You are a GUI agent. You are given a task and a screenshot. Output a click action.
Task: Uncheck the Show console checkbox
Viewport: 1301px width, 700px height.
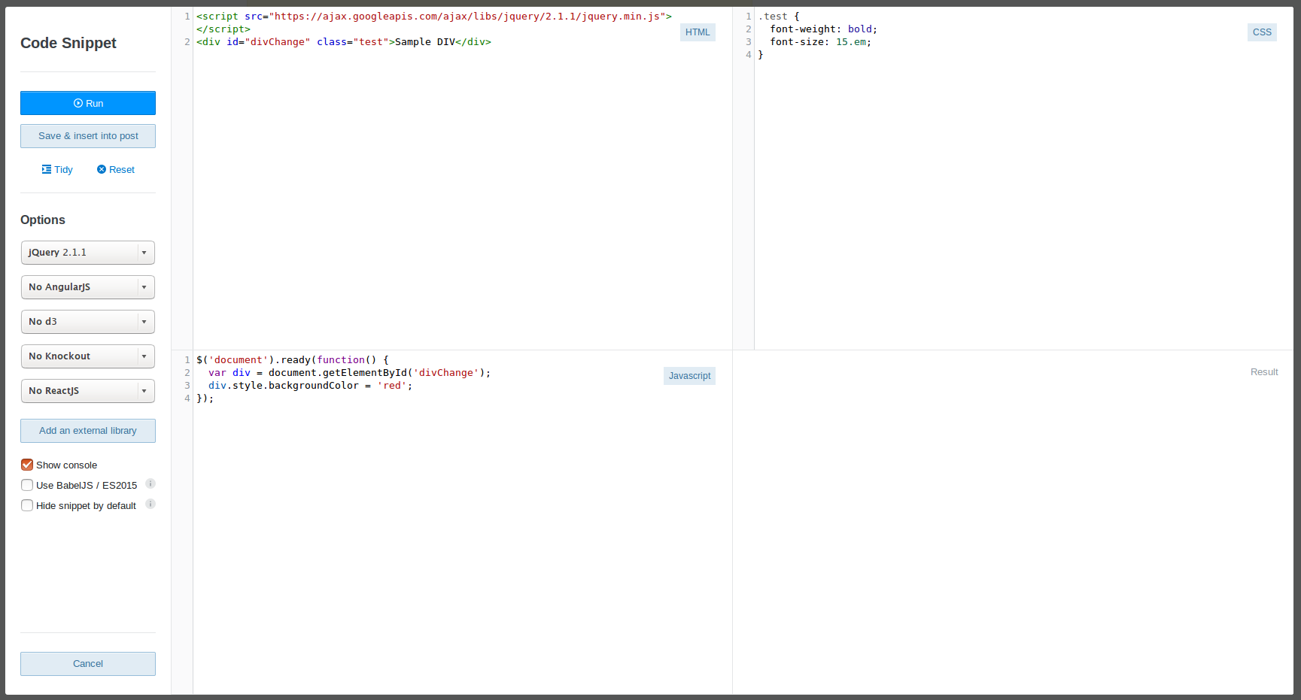(27, 465)
